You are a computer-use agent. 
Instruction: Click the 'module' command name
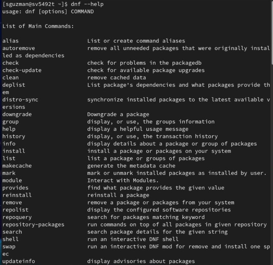(x=12, y=180)
